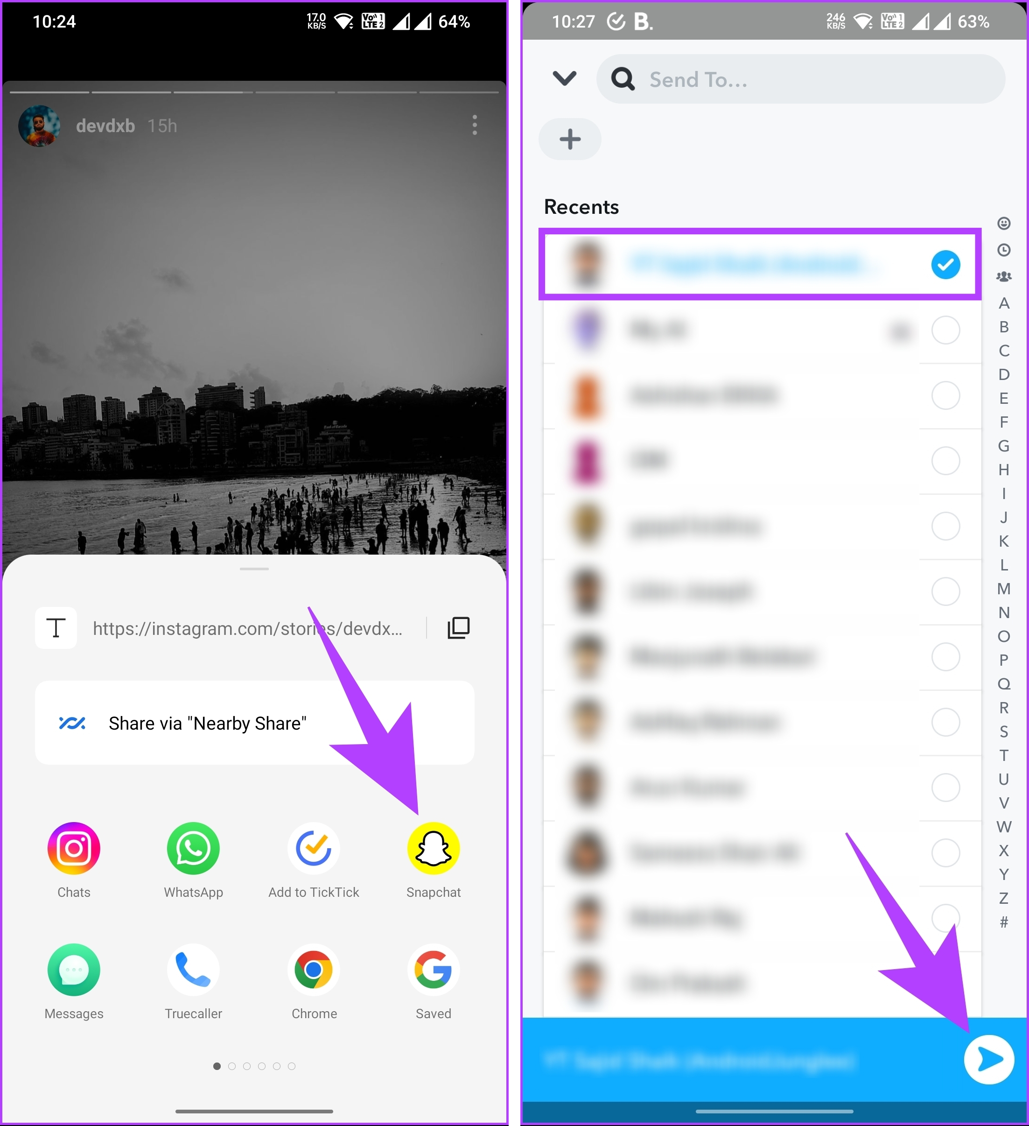Tap the Add to TickTick icon
The image size is (1029, 1126).
(313, 847)
